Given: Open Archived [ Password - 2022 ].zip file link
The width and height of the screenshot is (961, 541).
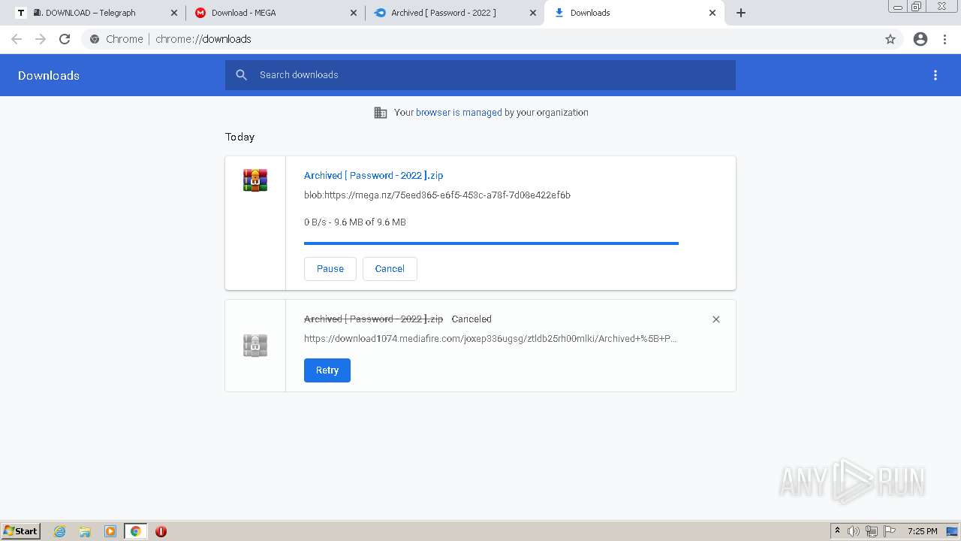Looking at the screenshot, I should click(x=373, y=175).
